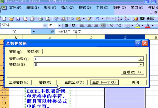This screenshot has width=158, height=108.
Task: Align text left
Action: 82,25
